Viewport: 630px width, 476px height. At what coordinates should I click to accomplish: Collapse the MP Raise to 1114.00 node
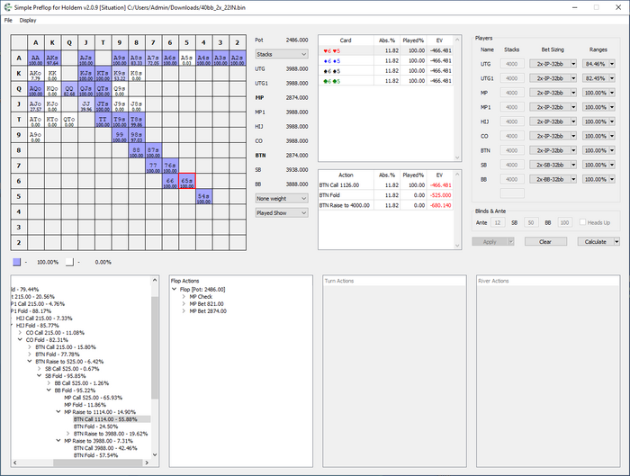tap(58, 412)
